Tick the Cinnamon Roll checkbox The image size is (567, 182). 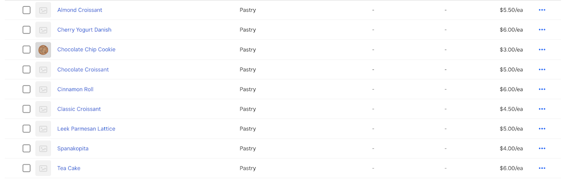26,89
